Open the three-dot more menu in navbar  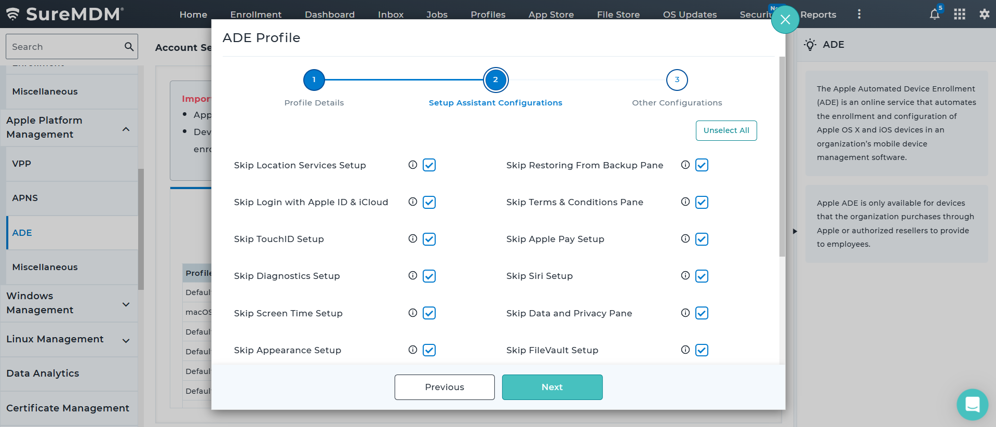tap(859, 15)
